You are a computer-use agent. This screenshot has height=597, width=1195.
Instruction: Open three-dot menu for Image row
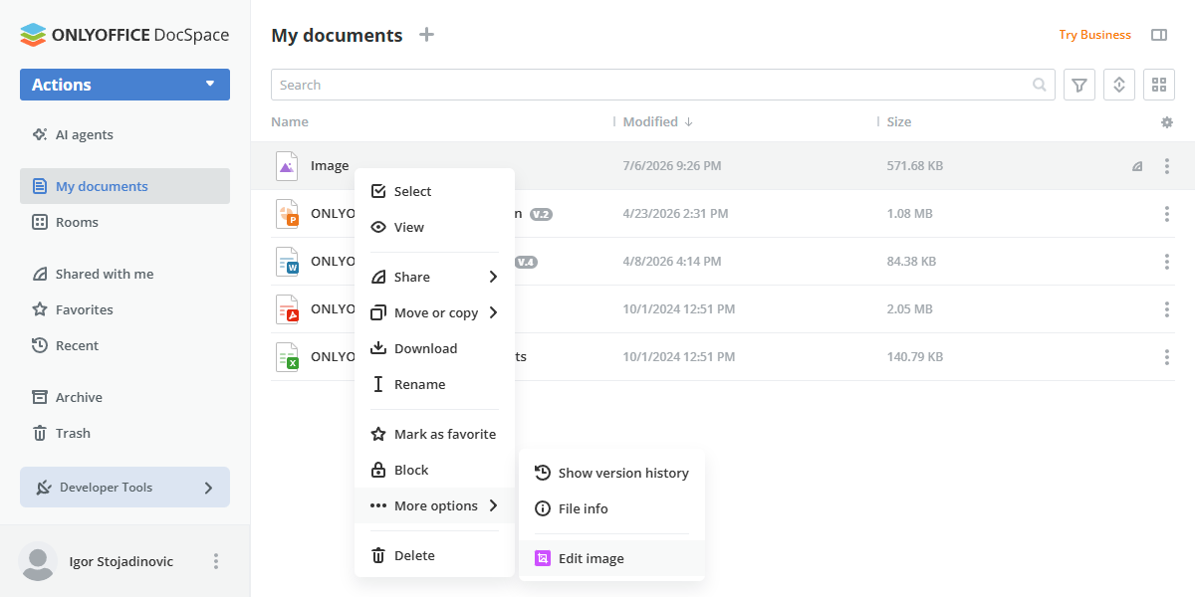coord(1167,166)
